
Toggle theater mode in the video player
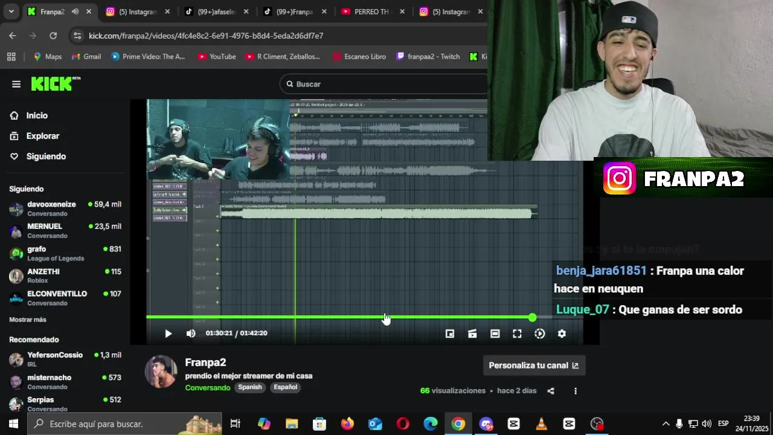[x=495, y=333]
